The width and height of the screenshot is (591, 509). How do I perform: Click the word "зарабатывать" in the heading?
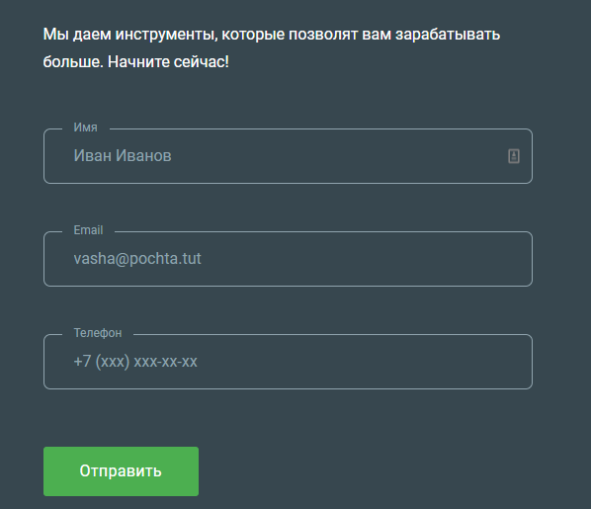click(448, 35)
